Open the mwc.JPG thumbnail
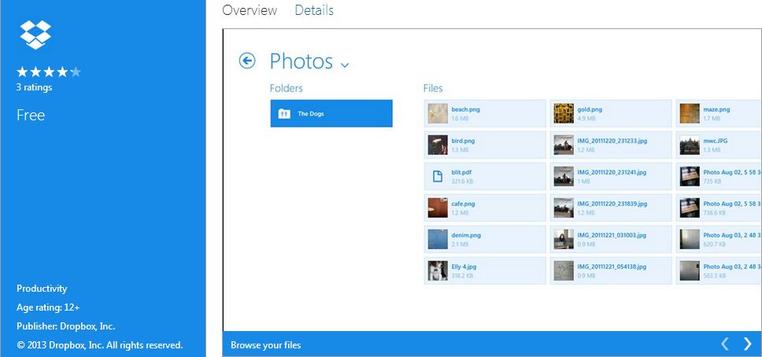762x357 pixels. 690,145
